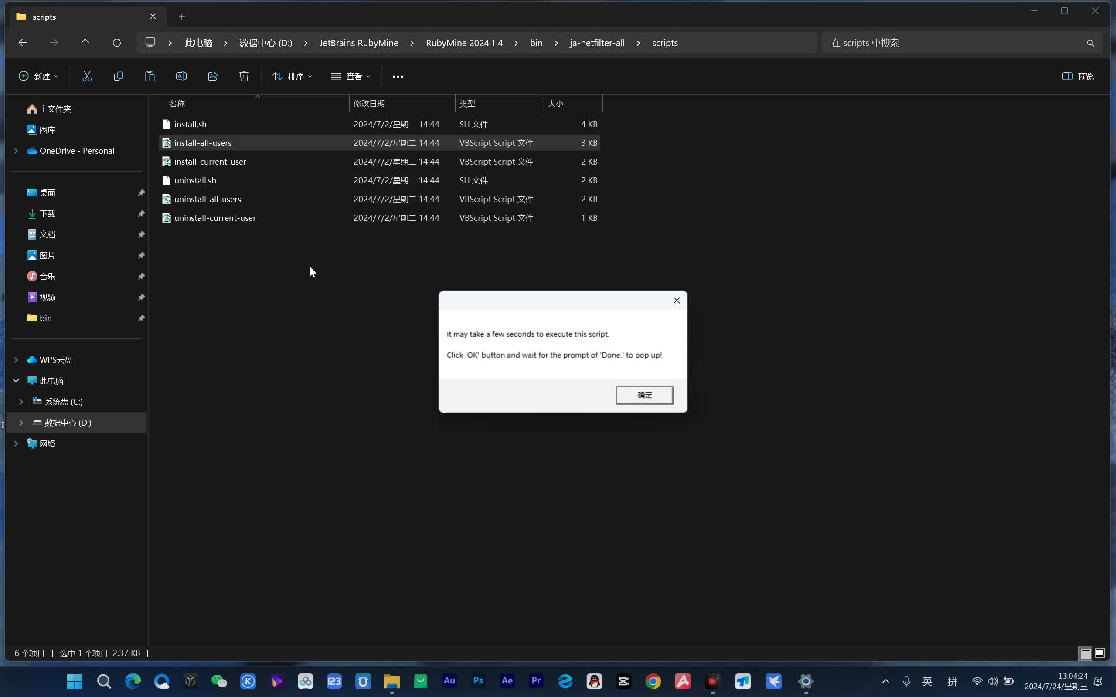Open a new tab with plus button
Screen dimensions: 1116x697
[x=182, y=17]
